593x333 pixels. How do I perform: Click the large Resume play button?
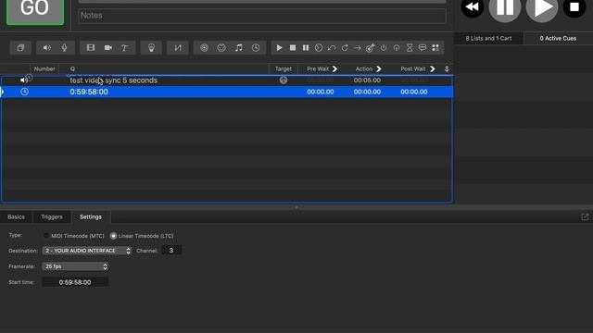coord(542,7)
